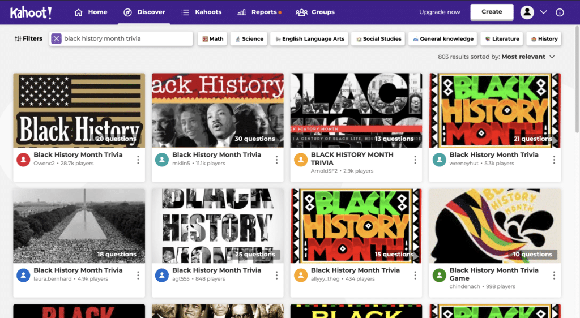Open more options for agt555 kahoot
Viewport: 580px width, 318px height.
(276, 275)
